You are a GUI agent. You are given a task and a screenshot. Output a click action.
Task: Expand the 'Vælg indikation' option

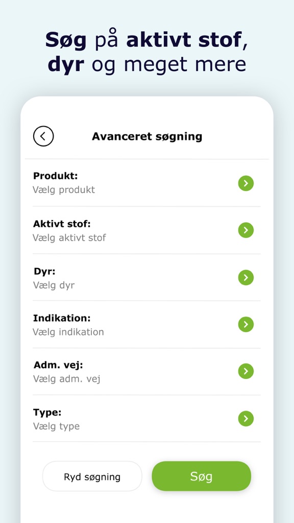pyautogui.click(x=146, y=324)
